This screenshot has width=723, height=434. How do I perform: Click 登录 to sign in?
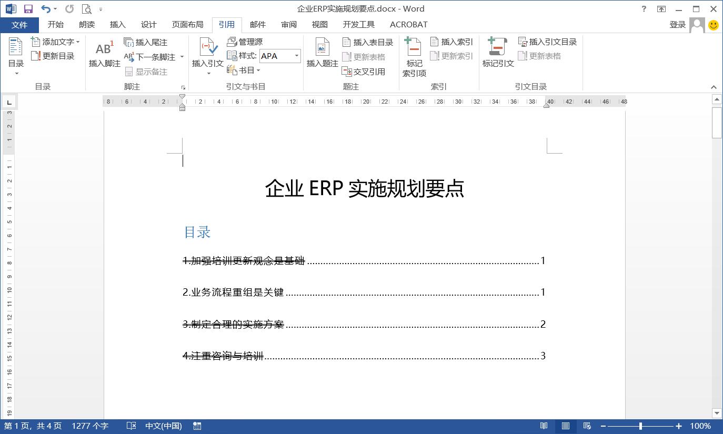(678, 25)
